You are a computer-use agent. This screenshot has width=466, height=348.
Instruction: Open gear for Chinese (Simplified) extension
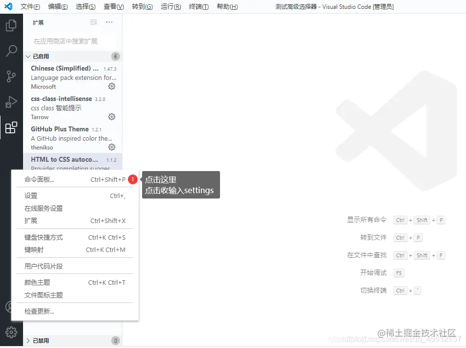(x=112, y=86)
